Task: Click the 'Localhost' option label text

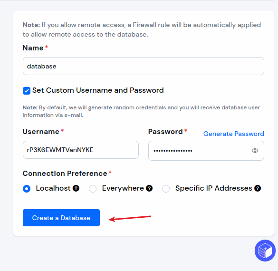Action: pos(53,188)
